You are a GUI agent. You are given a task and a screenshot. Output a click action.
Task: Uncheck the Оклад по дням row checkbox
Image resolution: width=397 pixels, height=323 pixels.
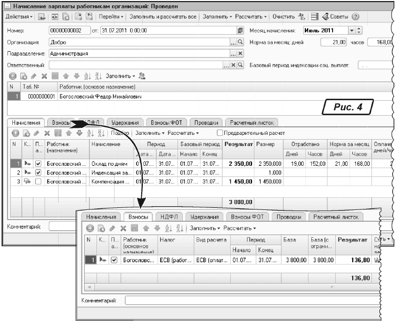pyautogui.click(x=38, y=164)
